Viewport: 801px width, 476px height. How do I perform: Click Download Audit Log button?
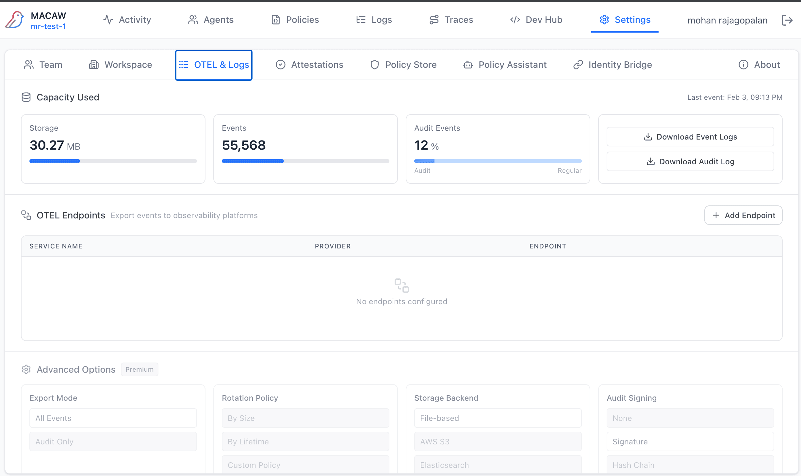point(690,162)
